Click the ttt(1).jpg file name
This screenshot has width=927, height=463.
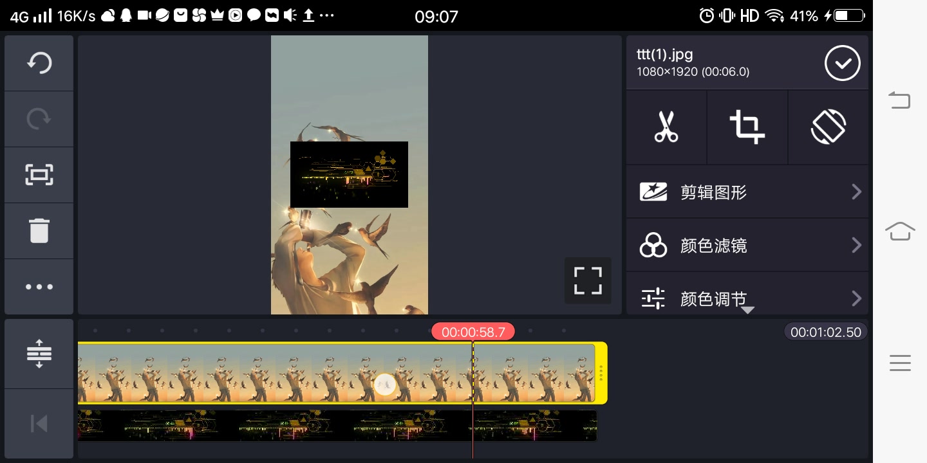[665, 55]
